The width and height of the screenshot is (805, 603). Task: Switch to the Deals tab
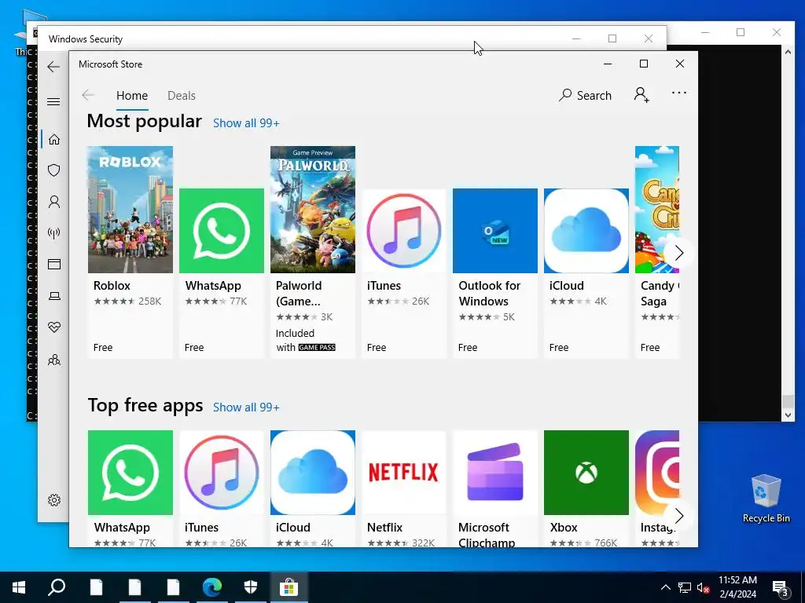pos(182,96)
